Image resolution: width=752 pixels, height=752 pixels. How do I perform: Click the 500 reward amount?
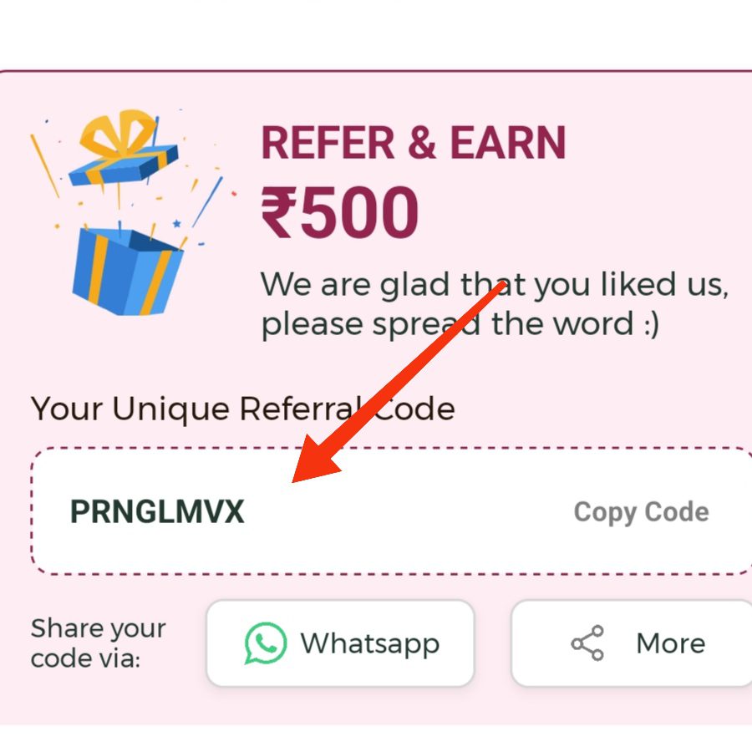click(x=358, y=212)
